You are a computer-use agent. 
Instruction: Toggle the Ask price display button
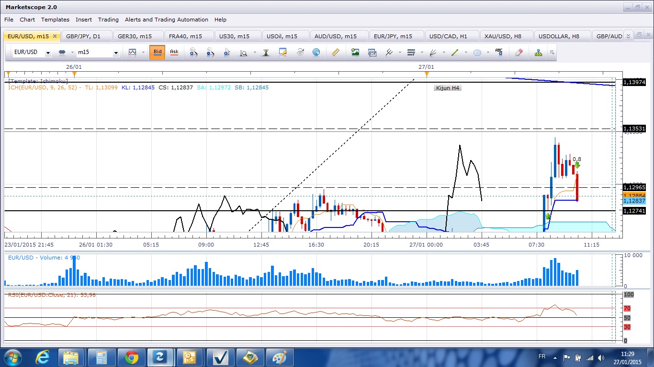pos(174,52)
